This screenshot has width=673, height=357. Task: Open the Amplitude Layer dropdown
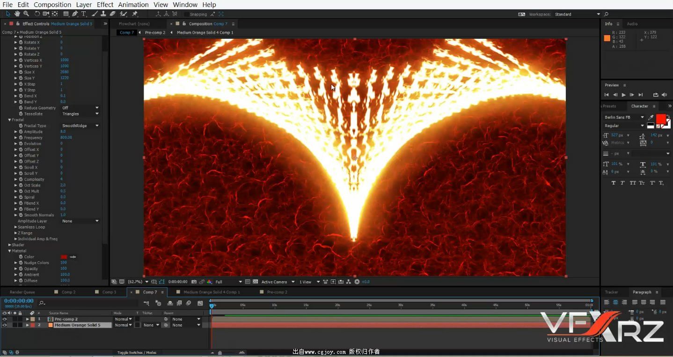coord(80,221)
